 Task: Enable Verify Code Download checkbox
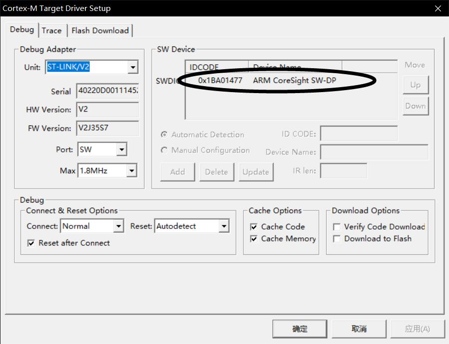point(337,227)
